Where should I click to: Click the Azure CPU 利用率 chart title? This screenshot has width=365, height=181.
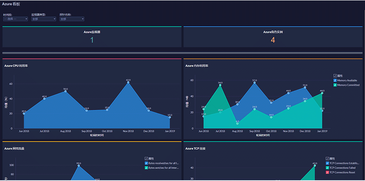tap(16, 66)
